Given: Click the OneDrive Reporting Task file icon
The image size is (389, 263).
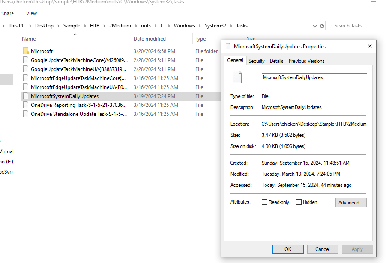Looking at the screenshot, I should pos(26,105).
